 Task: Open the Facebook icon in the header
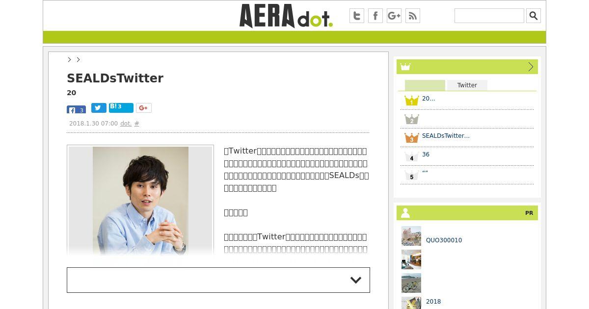375,16
